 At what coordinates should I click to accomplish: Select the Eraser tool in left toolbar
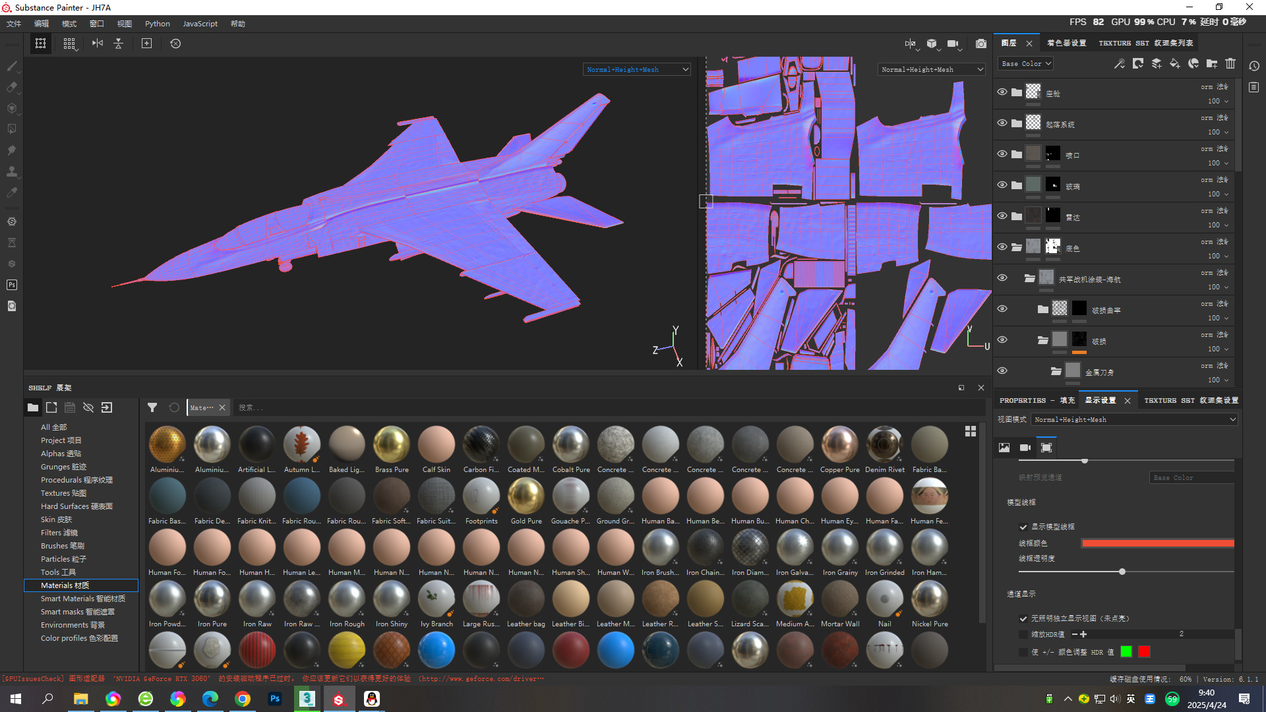12,87
